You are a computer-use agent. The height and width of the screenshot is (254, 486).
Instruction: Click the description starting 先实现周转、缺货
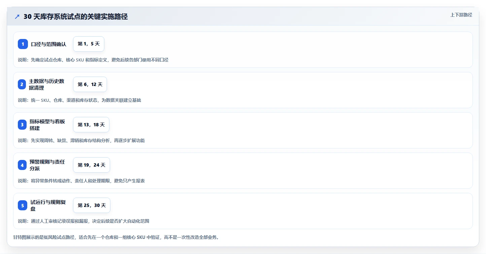(81, 140)
